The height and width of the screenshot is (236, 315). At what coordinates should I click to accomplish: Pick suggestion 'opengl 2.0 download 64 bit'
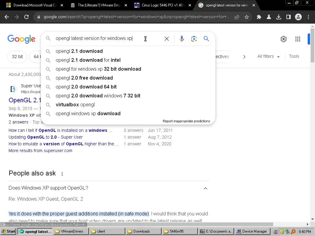[128, 87]
